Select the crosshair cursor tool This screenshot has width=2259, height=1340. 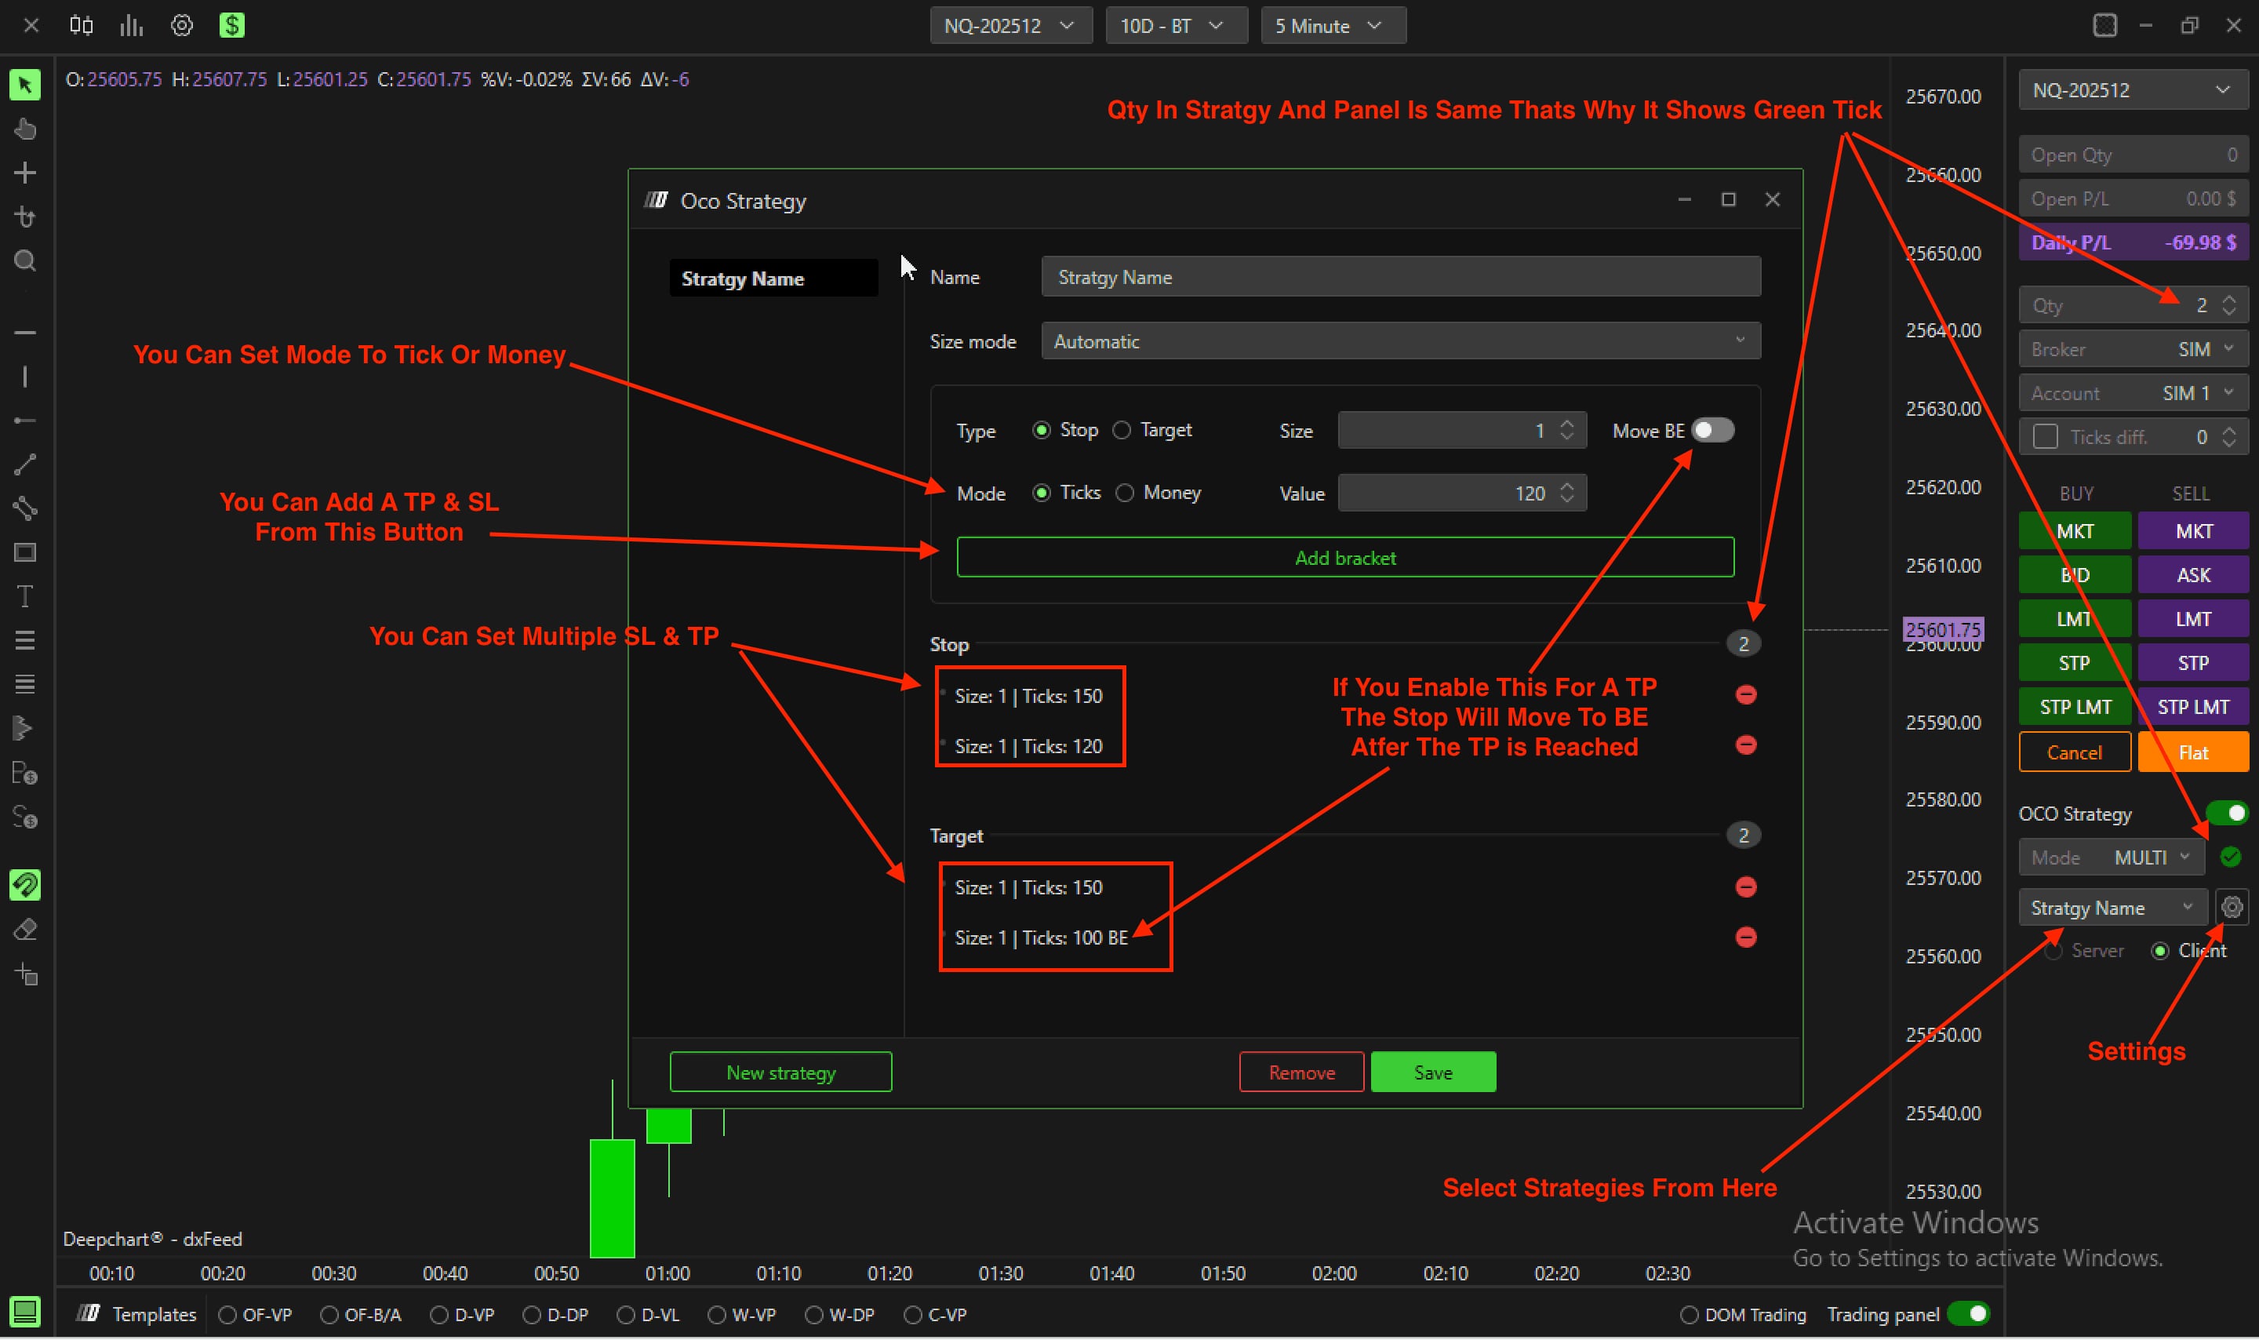click(x=25, y=173)
